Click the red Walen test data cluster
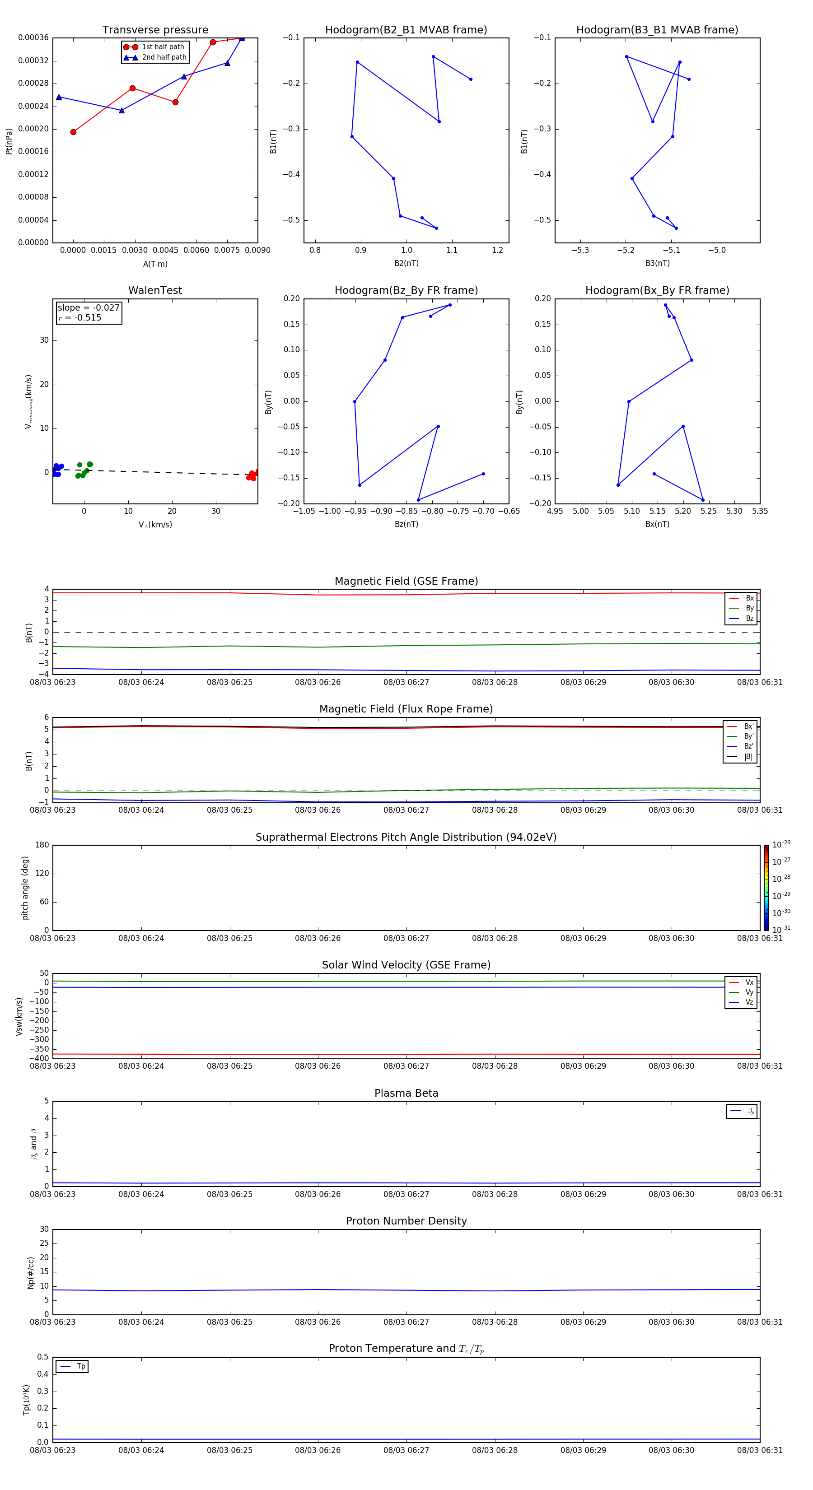813x1490 pixels. 252,475
